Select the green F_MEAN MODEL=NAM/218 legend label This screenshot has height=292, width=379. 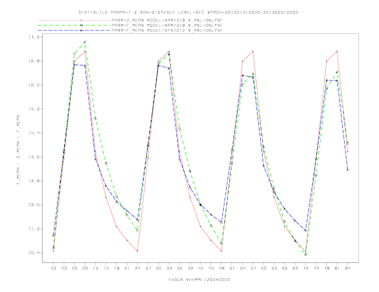point(167,25)
